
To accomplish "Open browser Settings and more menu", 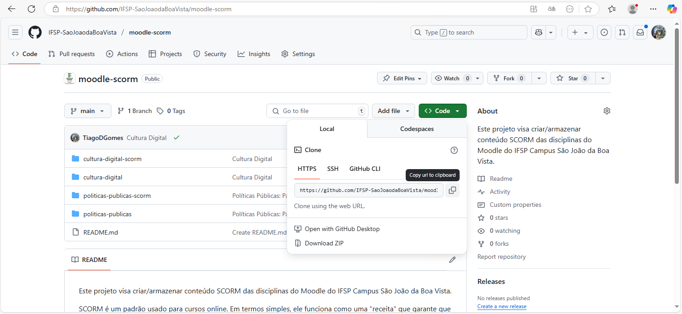I will [x=653, y=9].
